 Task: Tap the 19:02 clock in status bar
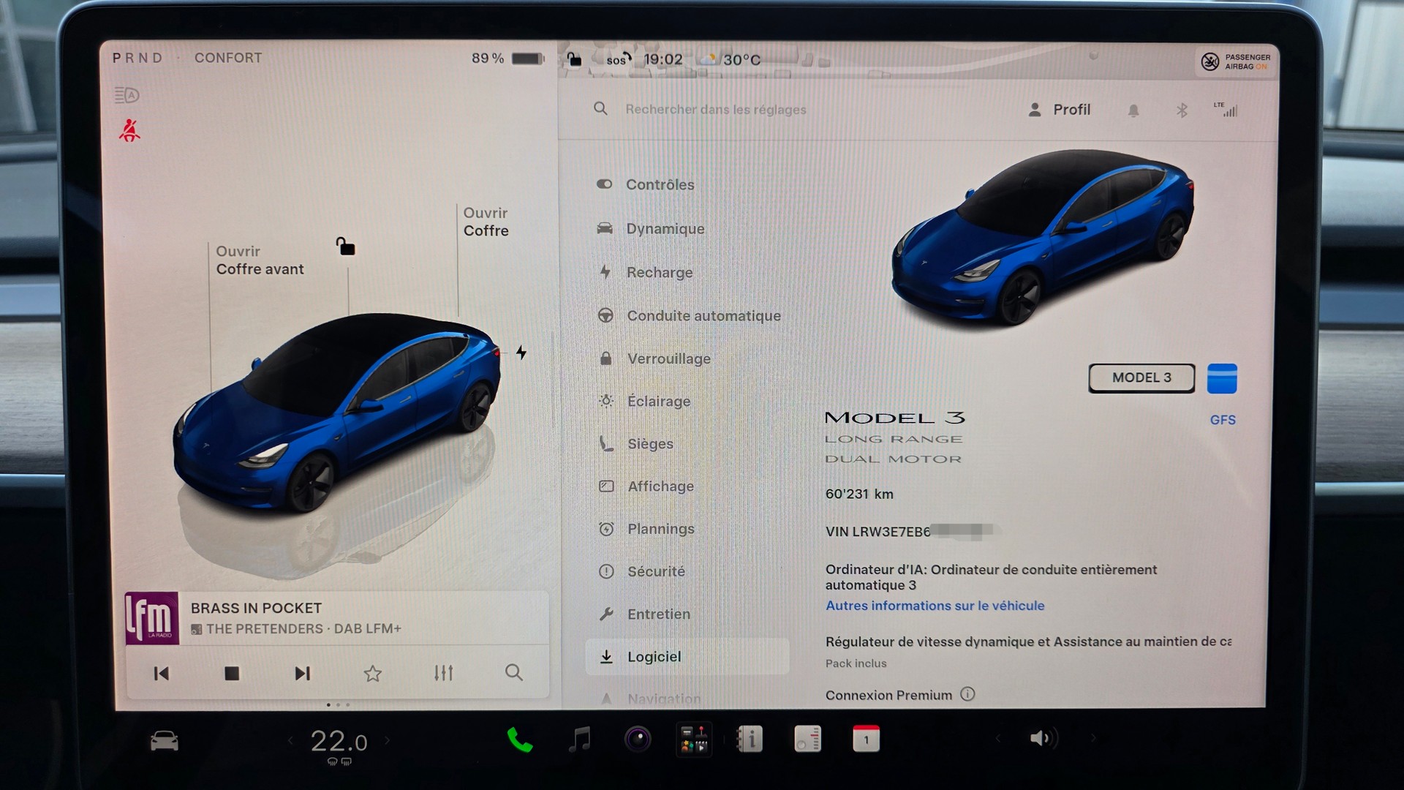pos(663,59)
